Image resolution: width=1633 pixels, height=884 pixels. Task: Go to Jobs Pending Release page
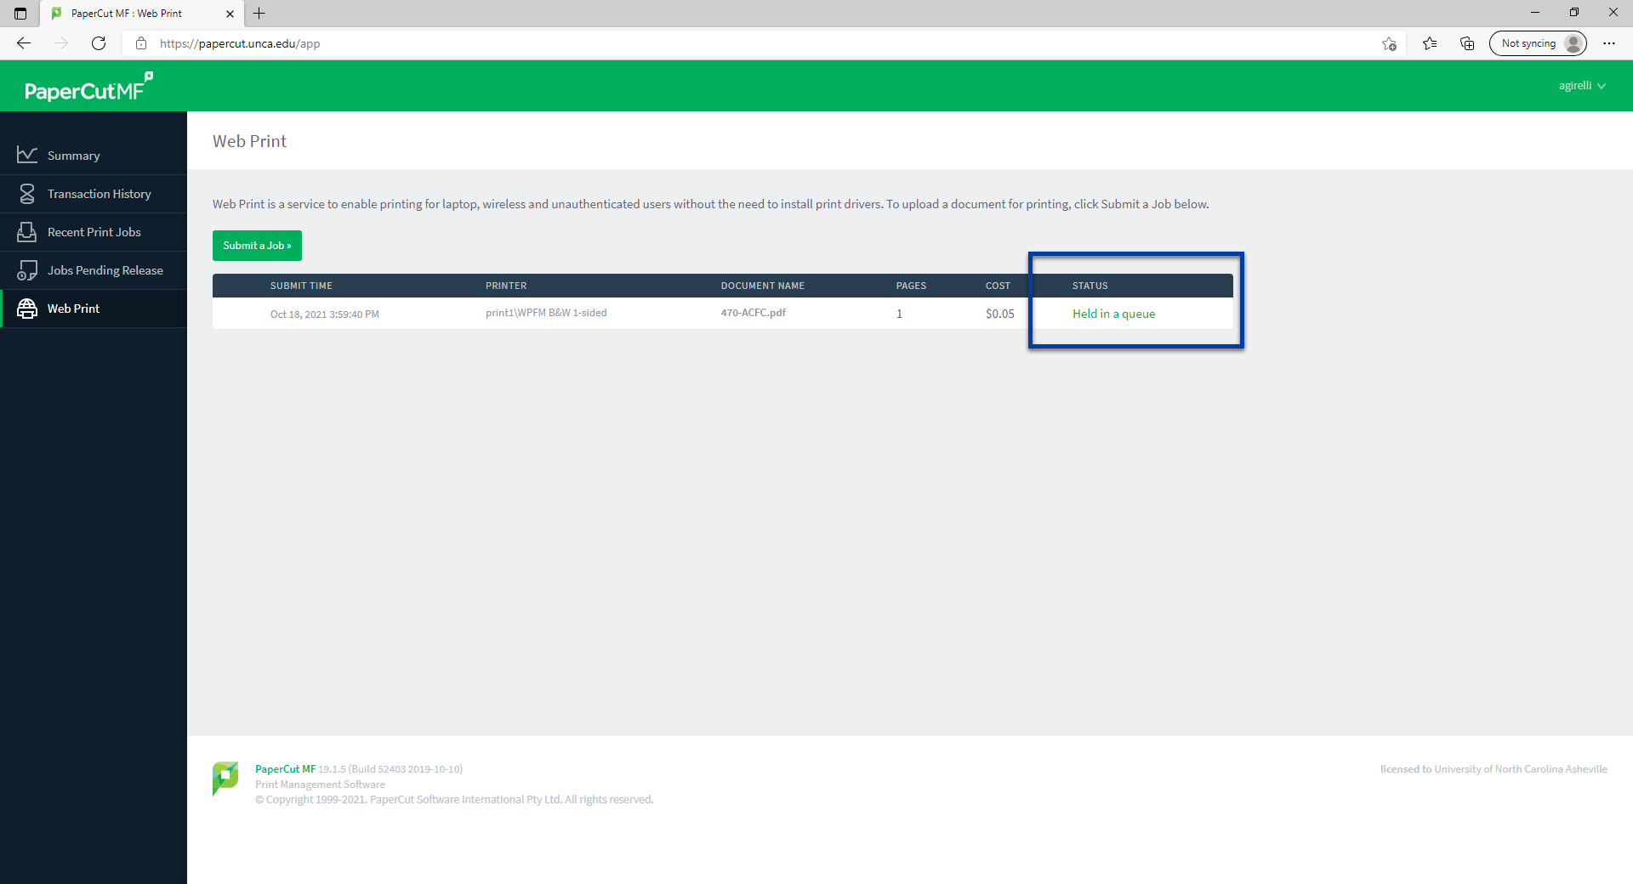(x=105, y=270)
